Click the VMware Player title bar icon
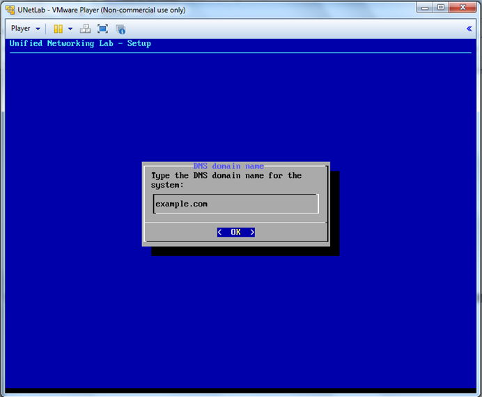Screen dimensions: 482x397 coord(10,10)
